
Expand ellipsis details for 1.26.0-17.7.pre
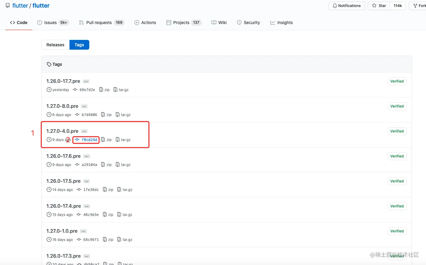click(x=86, y=81)
